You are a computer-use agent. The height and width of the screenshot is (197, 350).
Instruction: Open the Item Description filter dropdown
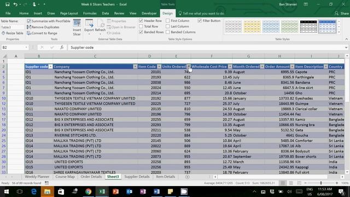pos(326,67)
